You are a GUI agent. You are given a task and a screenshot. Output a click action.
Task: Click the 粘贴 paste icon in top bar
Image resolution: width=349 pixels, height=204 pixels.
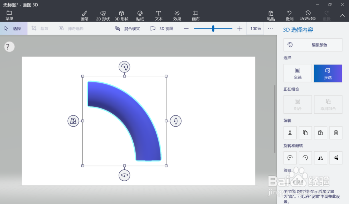coord(271,16)
